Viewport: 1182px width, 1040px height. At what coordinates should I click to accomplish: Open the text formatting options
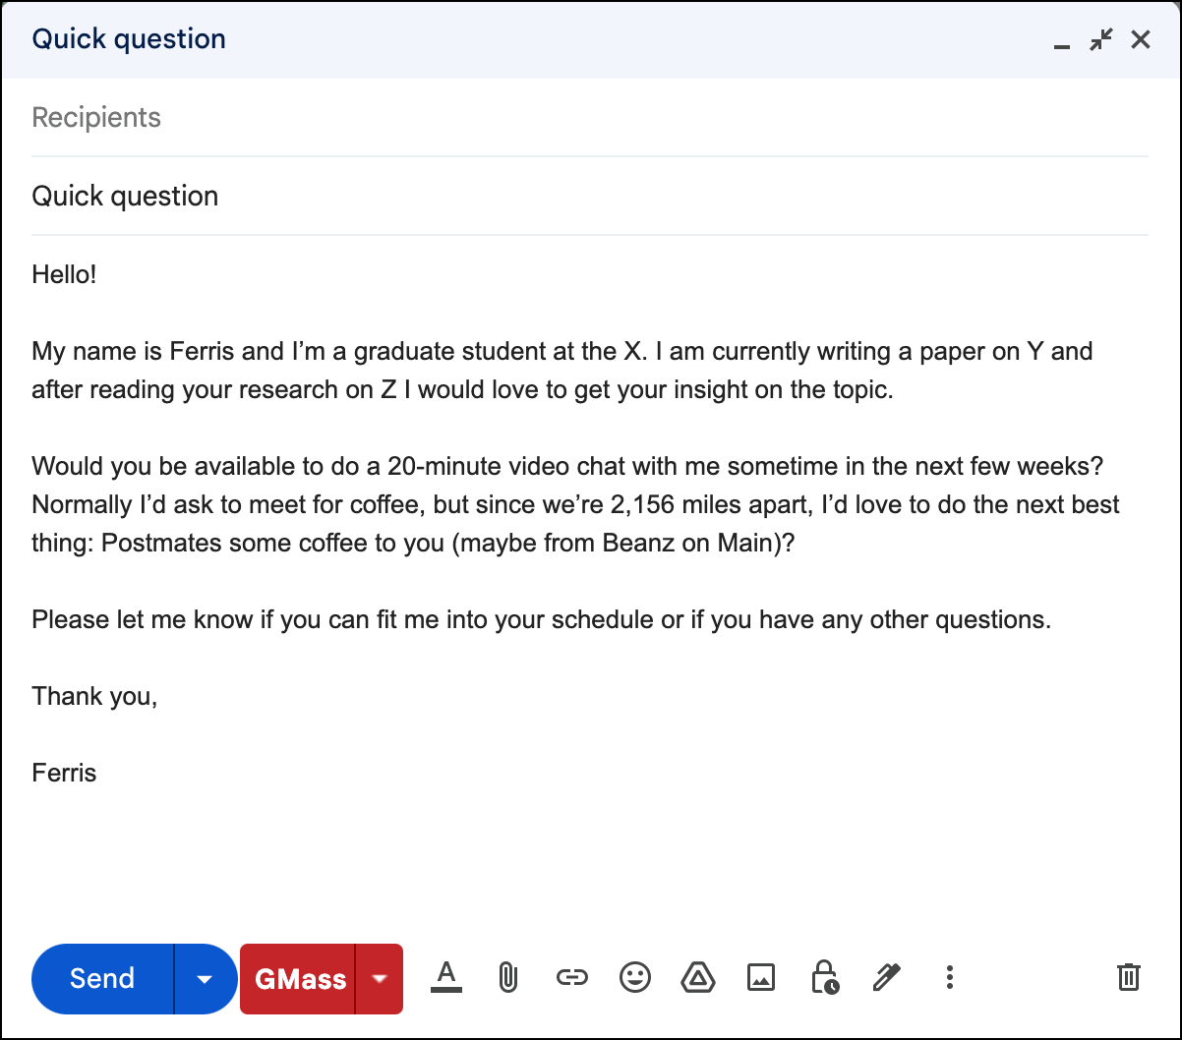pos(446,977)
